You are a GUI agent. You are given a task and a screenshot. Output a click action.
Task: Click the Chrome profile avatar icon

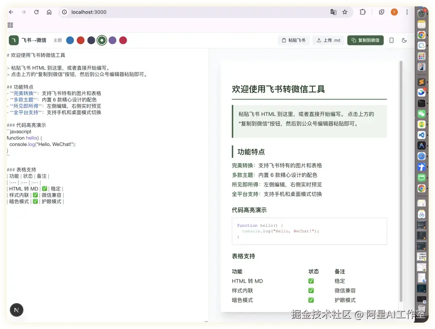(x=394, y=12)
